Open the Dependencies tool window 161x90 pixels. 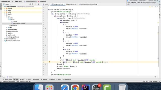[67, 79]
